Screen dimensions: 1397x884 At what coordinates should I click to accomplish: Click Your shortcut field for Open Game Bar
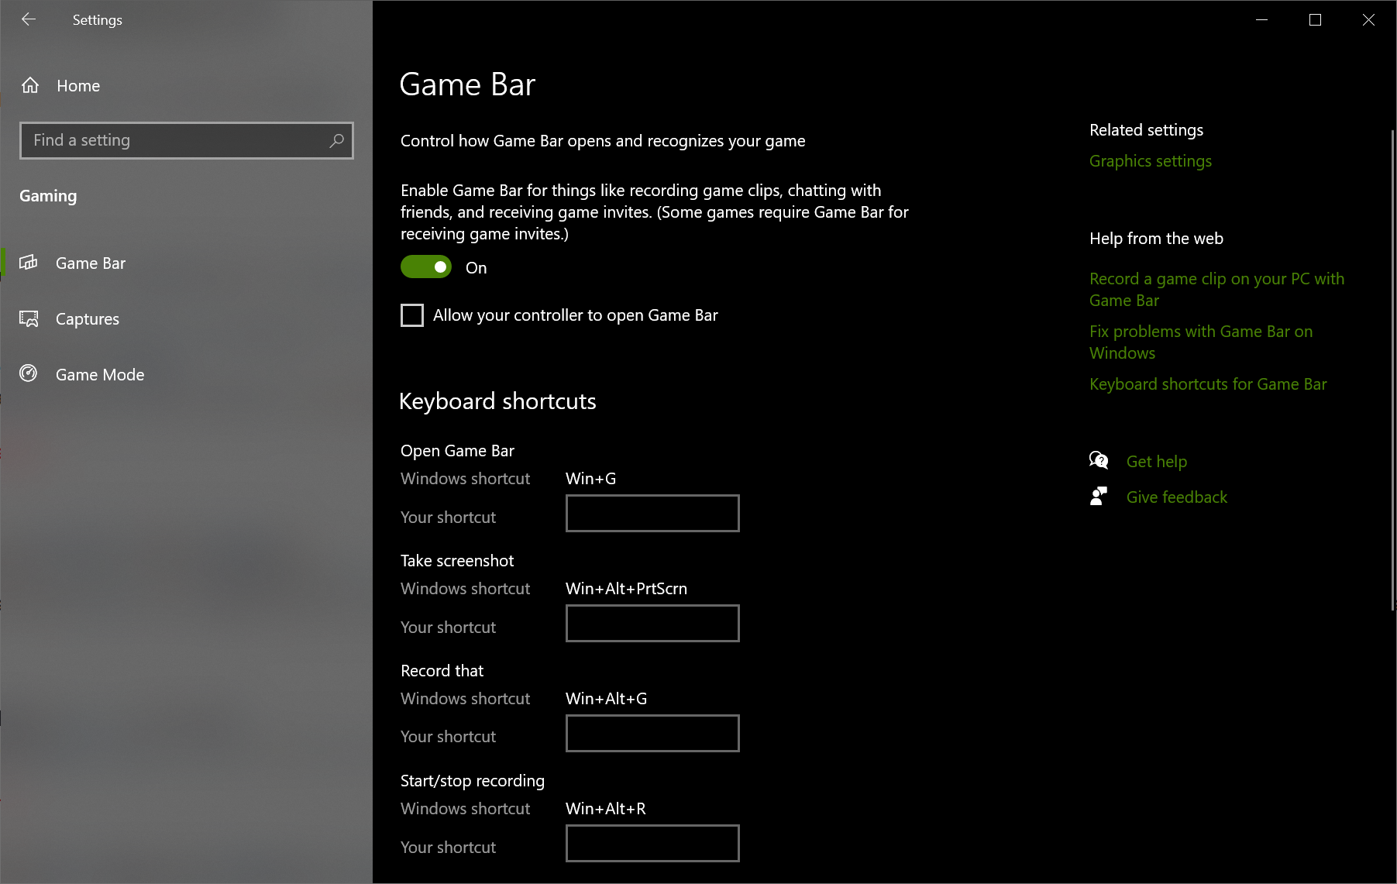point(652,513)
